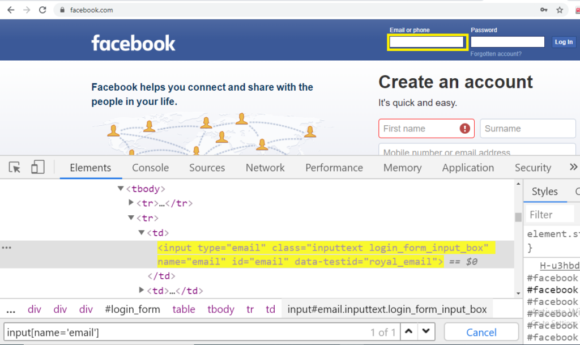Open the H-u3hbd stylesheet source link
The width and height of the screenshot is (580, 345).
click(559, 266)
